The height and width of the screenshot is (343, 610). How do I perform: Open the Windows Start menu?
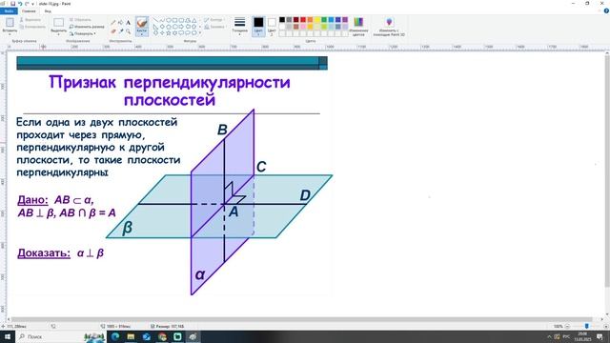point(8,336)
